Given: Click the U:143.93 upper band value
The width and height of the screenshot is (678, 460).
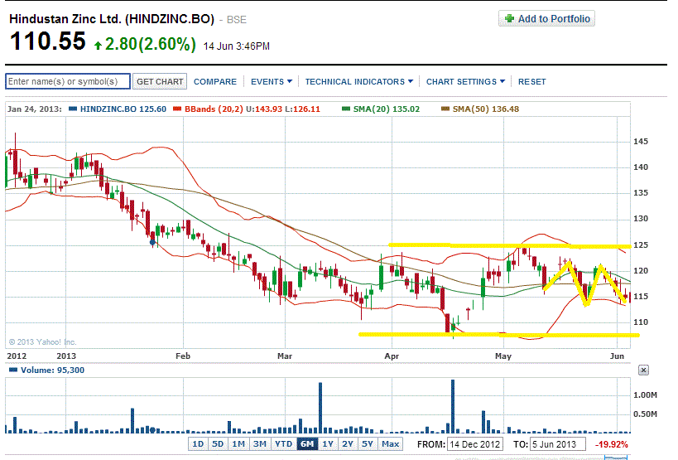Looking at the screenshot, I should click(264, 109).
